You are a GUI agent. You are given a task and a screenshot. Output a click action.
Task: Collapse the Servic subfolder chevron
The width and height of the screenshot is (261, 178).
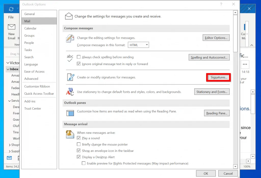tap(9, 101)
